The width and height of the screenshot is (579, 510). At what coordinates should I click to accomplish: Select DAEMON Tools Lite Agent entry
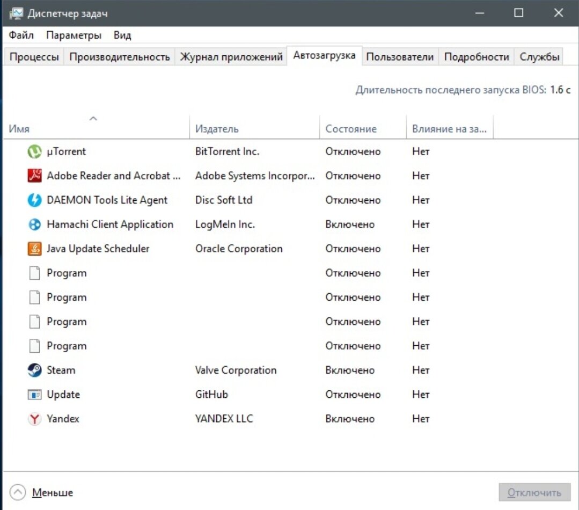(107, 200)
